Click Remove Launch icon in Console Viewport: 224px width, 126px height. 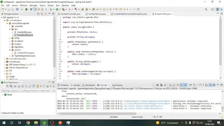(157, 85)
